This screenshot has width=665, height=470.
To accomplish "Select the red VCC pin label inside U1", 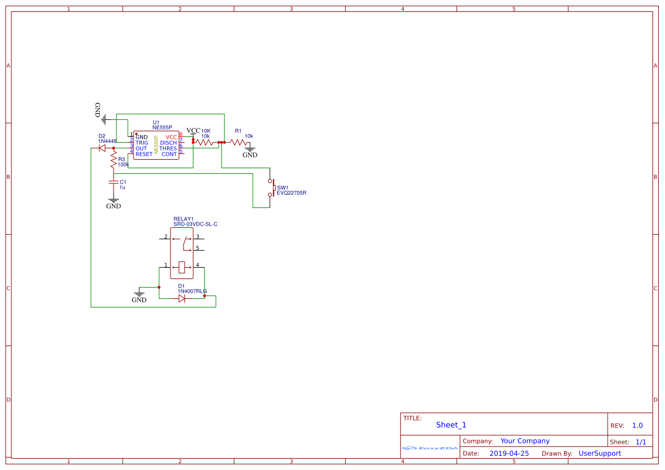I will click(x=171, y=137).
